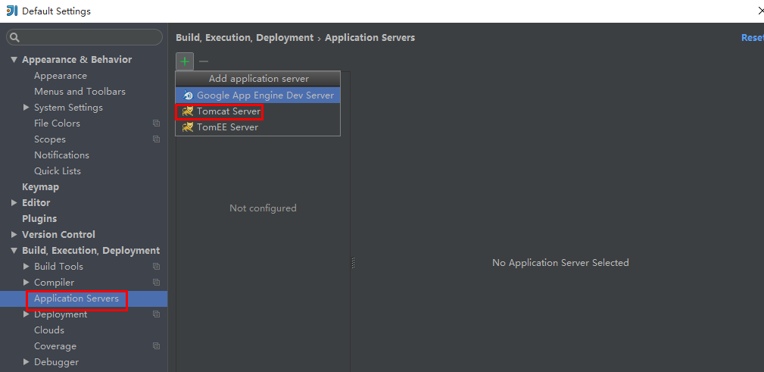Expand Deployment arrow
The height and width of the screenshot is (372, 764).
27,314
